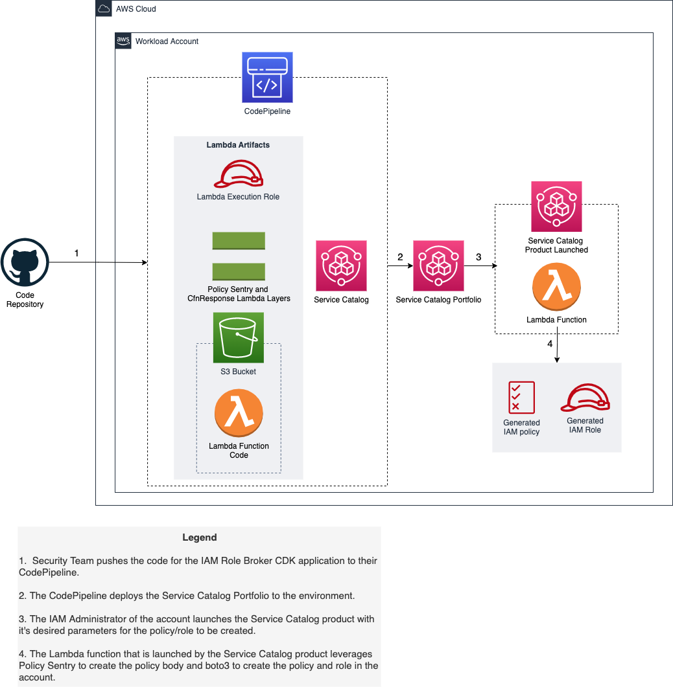
Task: Select the 'Service Catalog Product Launched' caption
Action: tap(556, 245)
